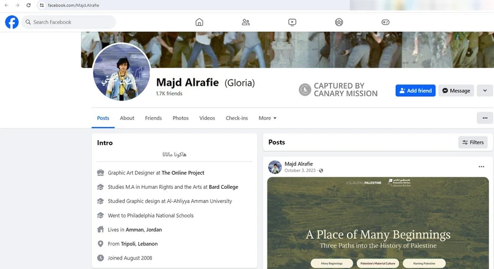Switch to the Photos tab

click(x=180, y=118)
